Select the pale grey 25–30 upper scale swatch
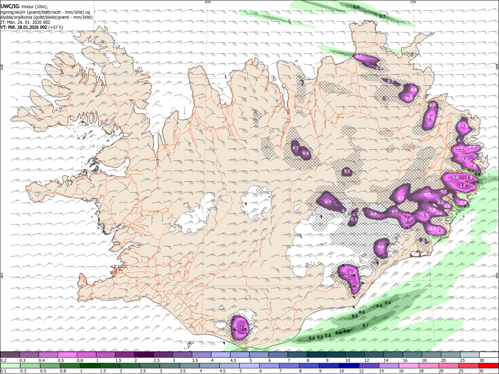This screenshot has width=499, height=374. pyautogui.click(x=469, y=355)
